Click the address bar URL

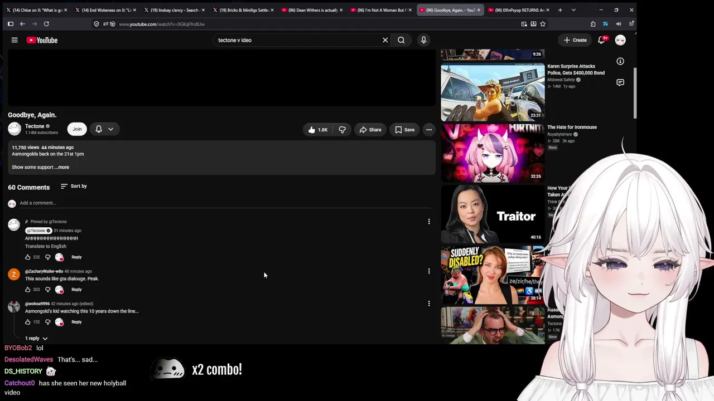point(162,24)
